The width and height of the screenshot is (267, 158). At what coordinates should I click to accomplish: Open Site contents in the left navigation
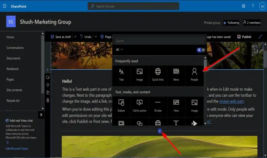coord(14,90)
